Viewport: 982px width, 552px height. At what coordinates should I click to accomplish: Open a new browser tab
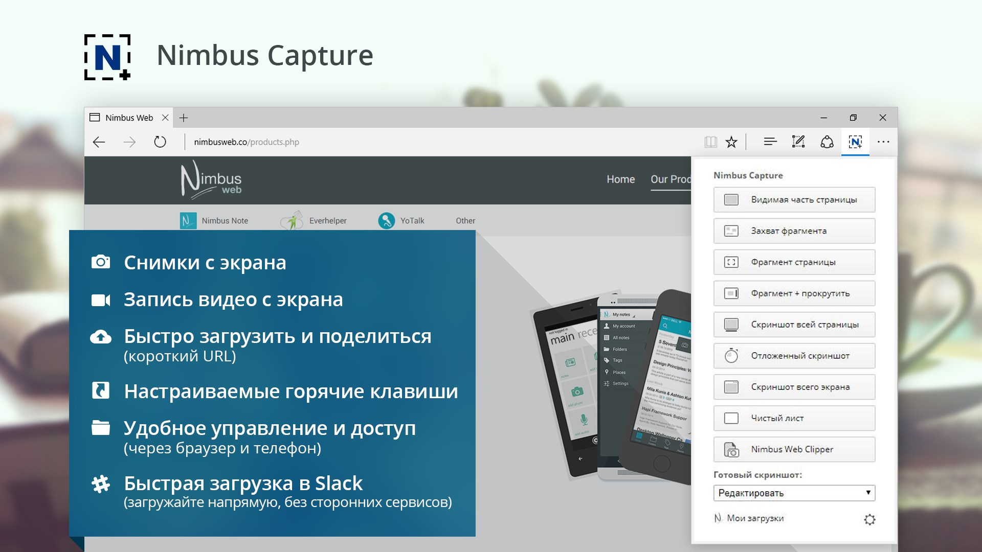(x=184, y=118)
